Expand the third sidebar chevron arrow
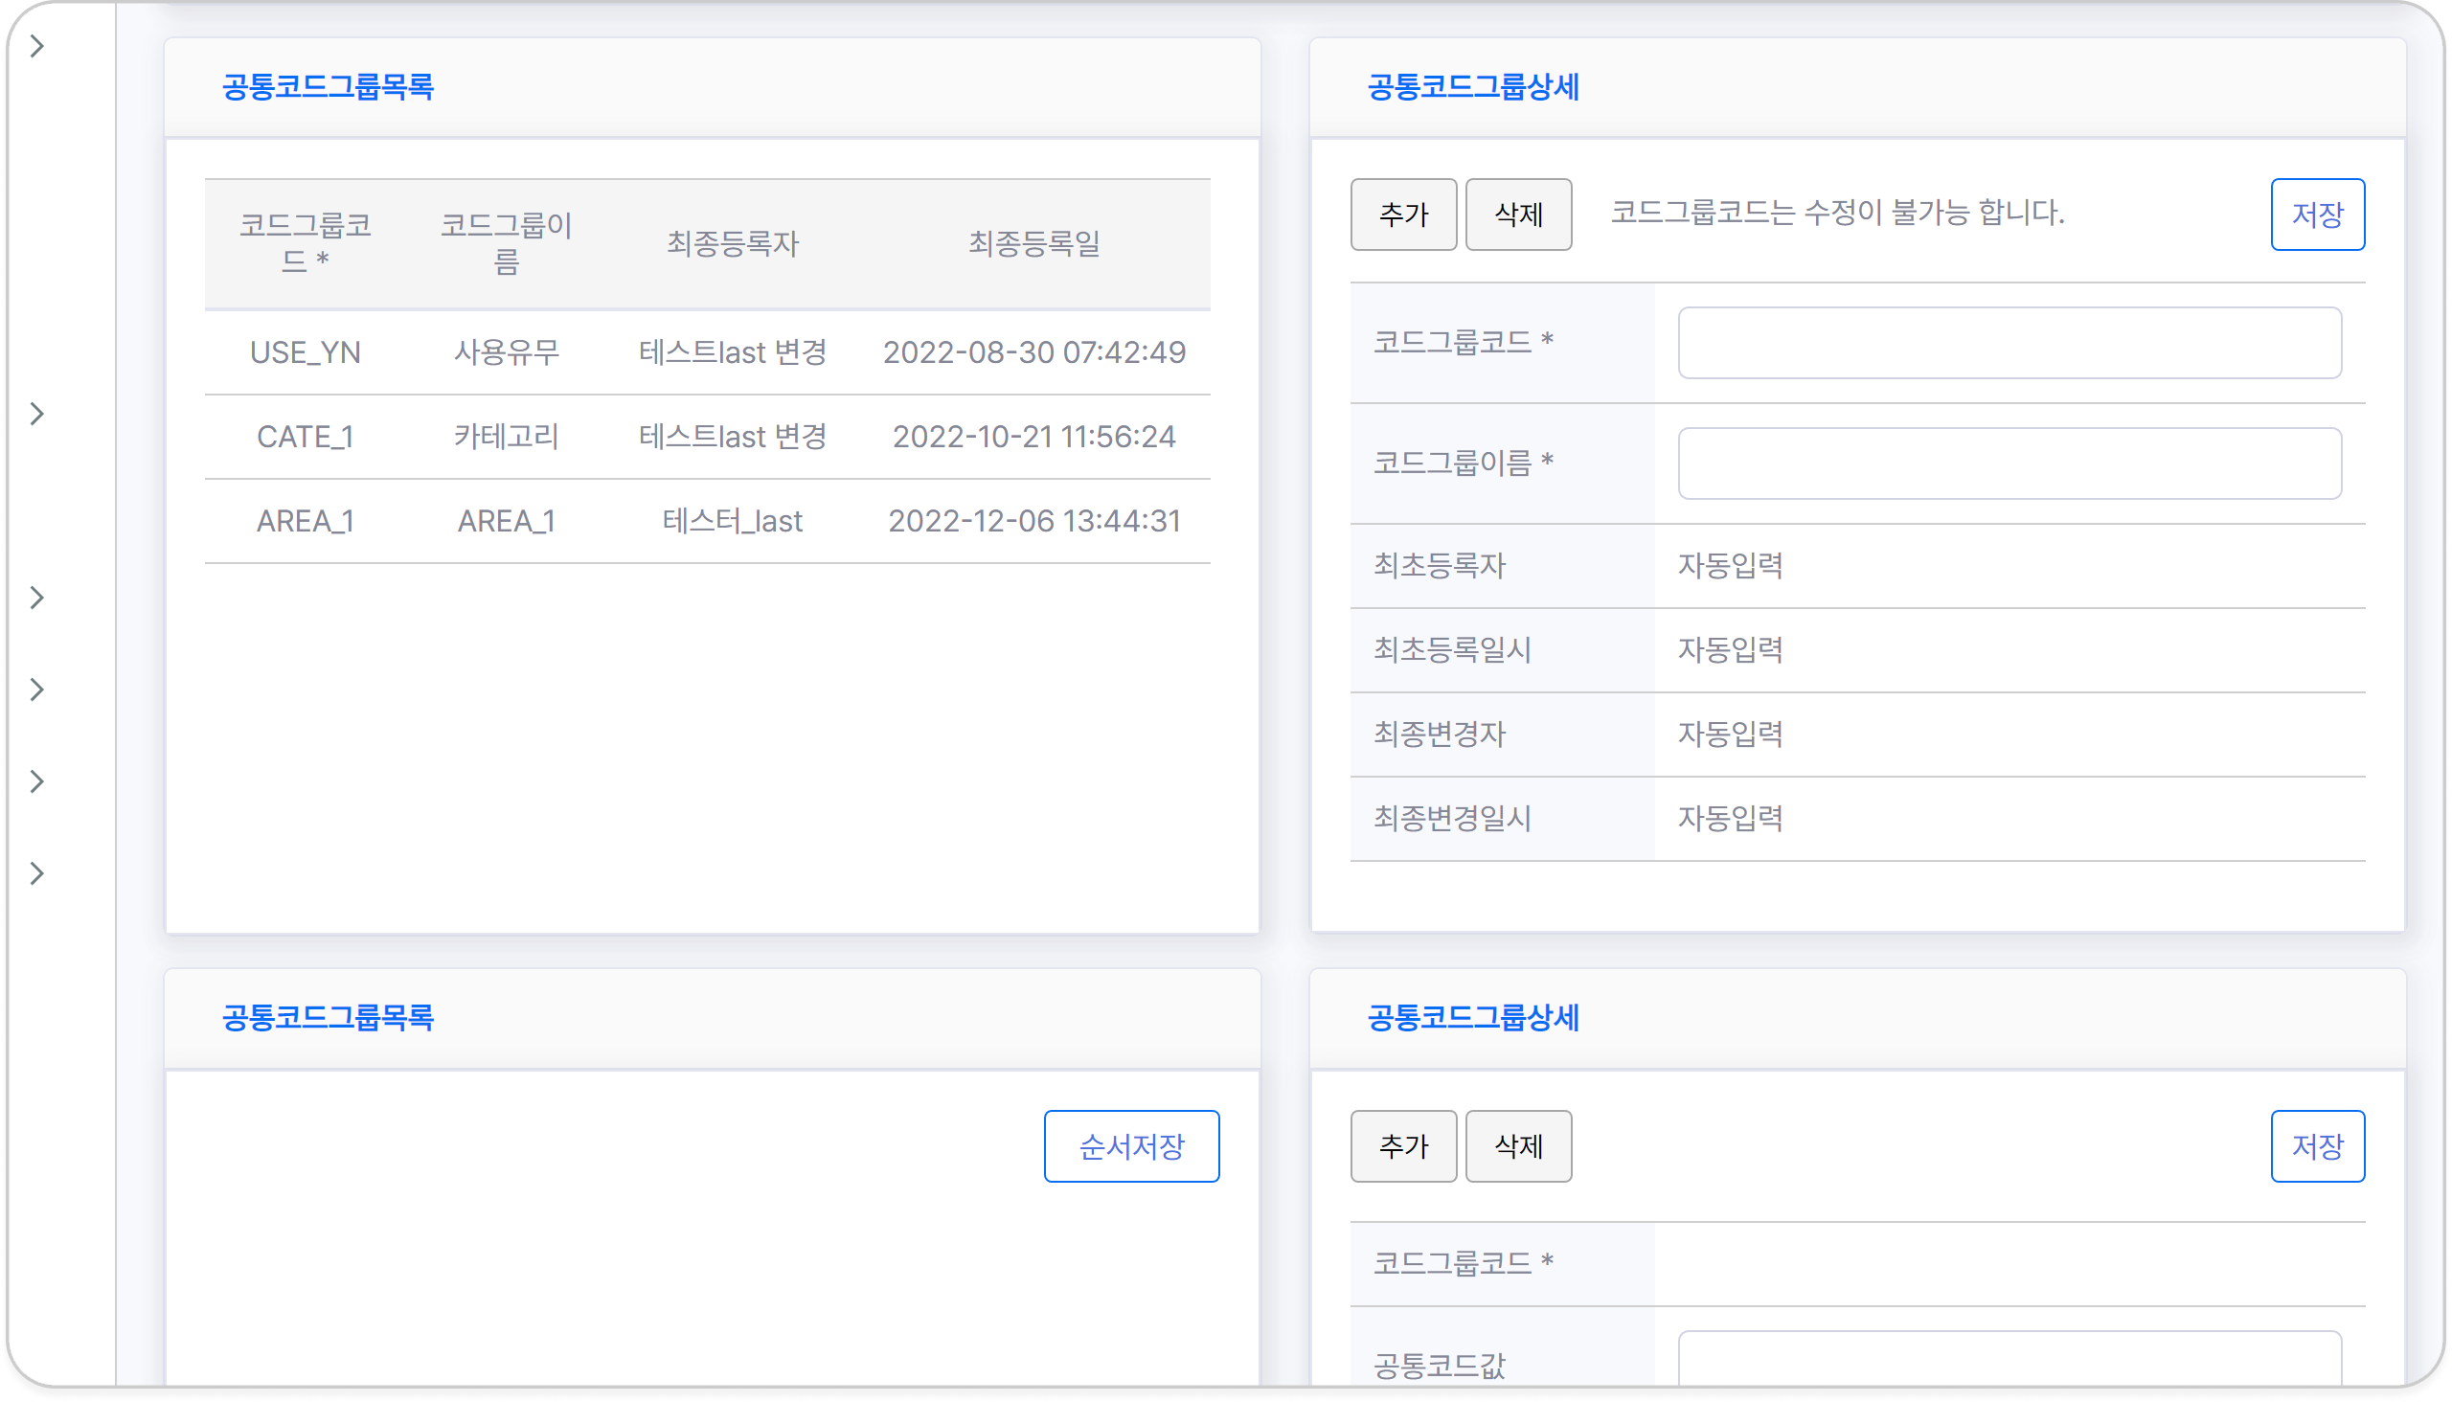Screen dimensions: 2452x1402 tap(36, 598)
